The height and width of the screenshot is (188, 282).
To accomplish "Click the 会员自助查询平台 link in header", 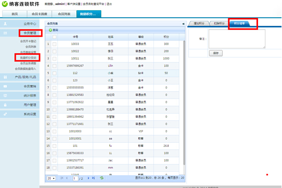I will [93, 4].
